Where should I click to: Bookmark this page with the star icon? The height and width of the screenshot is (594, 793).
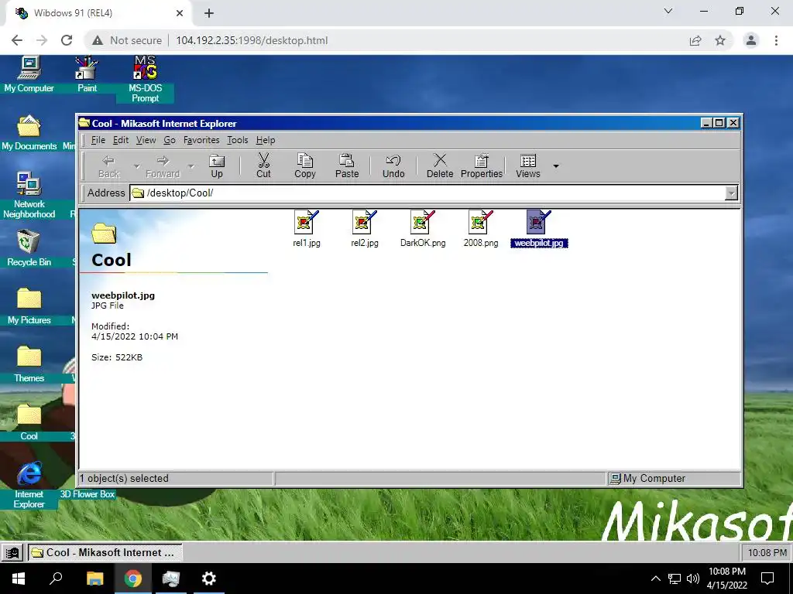tap(720, 40)
